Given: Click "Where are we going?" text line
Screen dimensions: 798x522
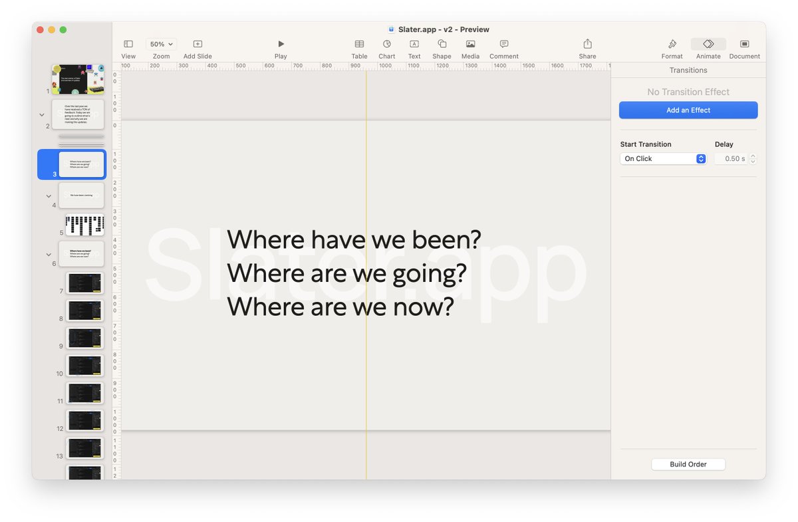Looking at the screenshot, I should pyautogui.click(x=346, y=273).
